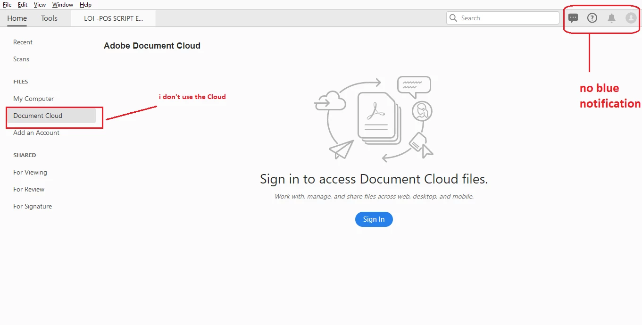Viewport: 642px width, 325px height.
Task: Open the Window menu
Action: point(63,5)
